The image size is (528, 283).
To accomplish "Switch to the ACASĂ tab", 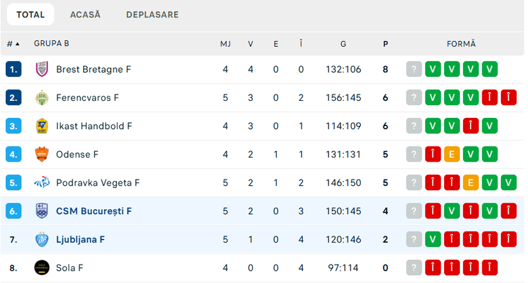I will (x=85, y=15).
